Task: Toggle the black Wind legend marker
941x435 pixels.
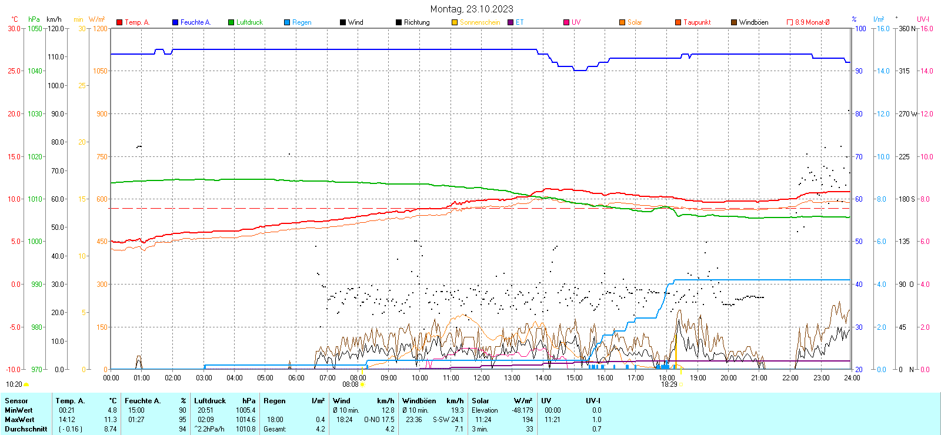Action: pos(343,22)
